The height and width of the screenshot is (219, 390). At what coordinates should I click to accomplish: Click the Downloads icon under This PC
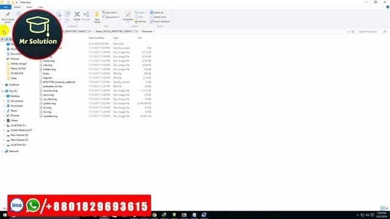pyautogui.click(x=8, y=106)
